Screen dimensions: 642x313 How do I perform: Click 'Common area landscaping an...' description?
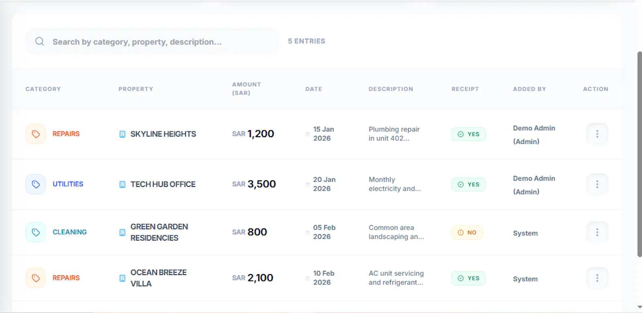(x=396, y=232)
